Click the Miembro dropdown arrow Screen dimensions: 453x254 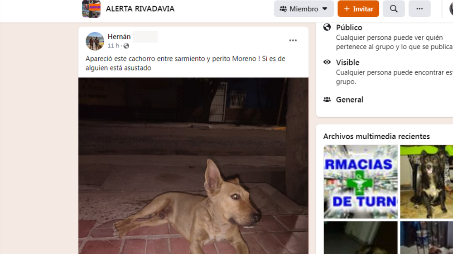click(x=325, y=9)
